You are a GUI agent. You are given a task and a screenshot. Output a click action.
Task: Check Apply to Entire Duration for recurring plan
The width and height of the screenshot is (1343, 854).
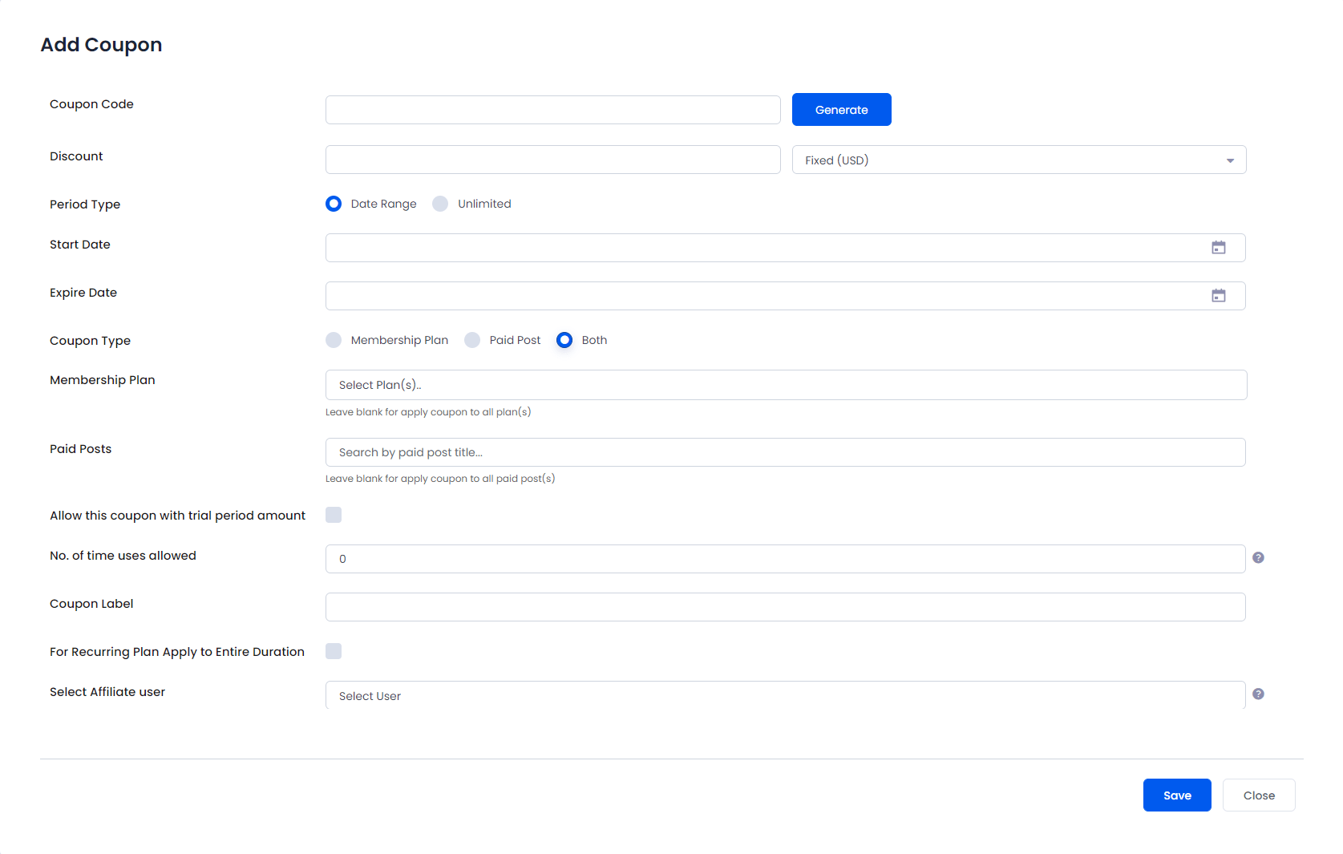(x=334, y=651)
